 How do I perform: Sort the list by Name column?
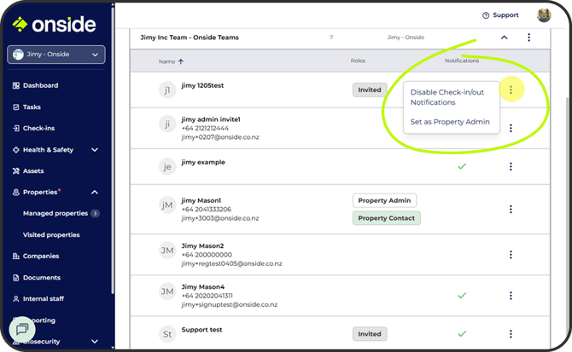(x=171, y=61)
